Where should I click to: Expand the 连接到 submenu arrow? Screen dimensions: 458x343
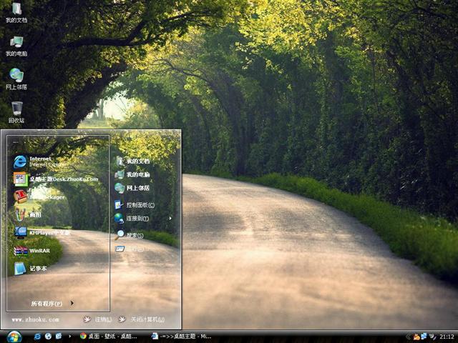tap(170, 218)
